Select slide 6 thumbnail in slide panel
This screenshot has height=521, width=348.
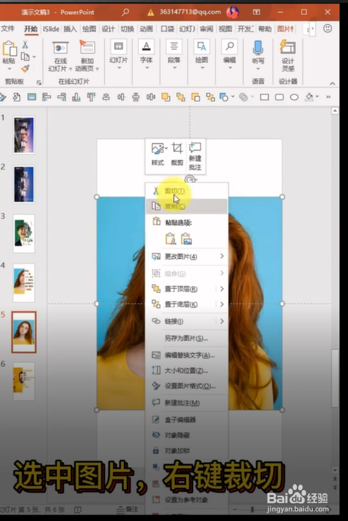[x=24, y=382]
